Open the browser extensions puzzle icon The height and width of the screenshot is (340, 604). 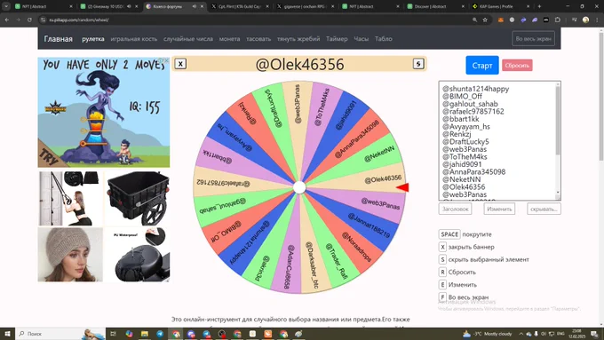(x=558, y=20)
